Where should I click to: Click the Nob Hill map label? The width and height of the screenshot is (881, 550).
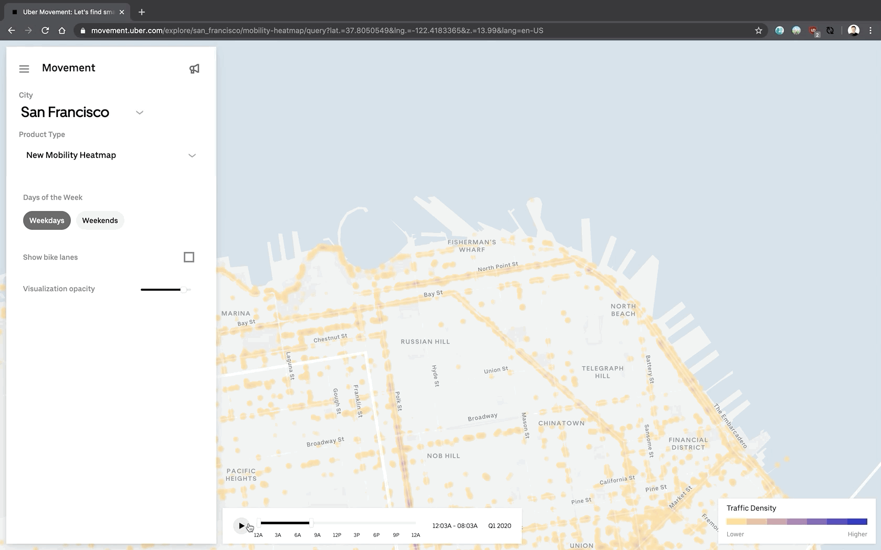[x=444, y=456]
